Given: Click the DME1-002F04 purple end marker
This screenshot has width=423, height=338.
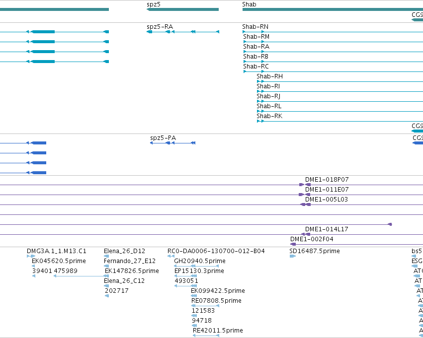Looking at the screenshot, I should pos(293,244).
